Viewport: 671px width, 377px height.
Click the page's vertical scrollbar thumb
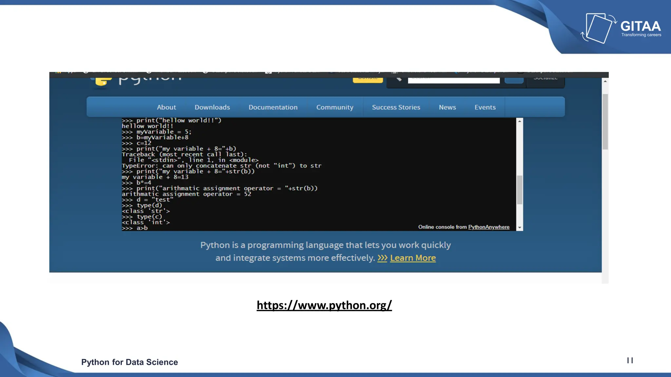coord(605,122)
